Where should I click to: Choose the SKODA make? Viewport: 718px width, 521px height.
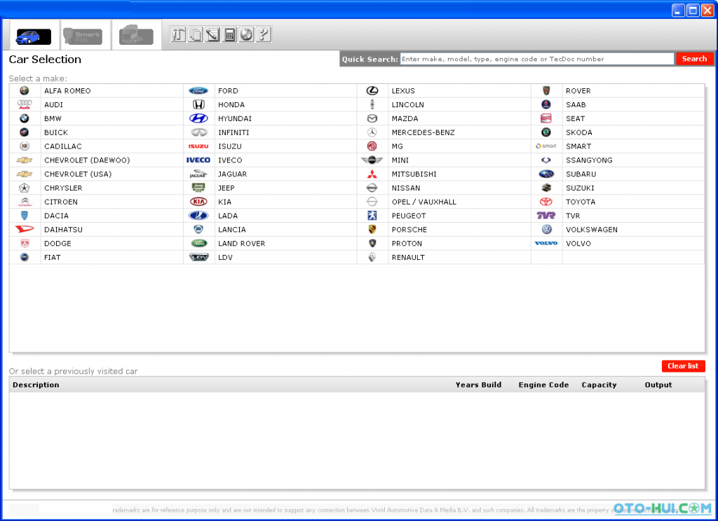pyautogui.click(x=578, y=132)
